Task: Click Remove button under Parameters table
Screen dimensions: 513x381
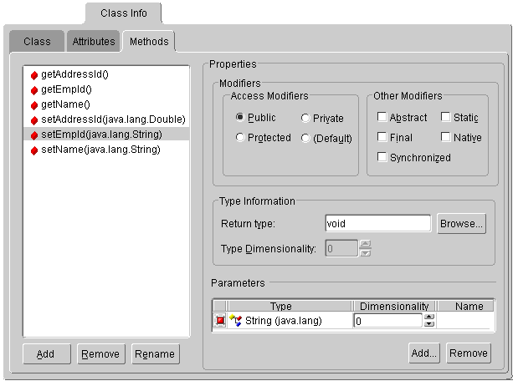Action: pos(469,353)
